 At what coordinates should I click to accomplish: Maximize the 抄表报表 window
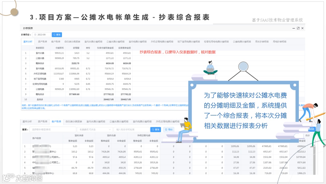[x=298, y=28]
